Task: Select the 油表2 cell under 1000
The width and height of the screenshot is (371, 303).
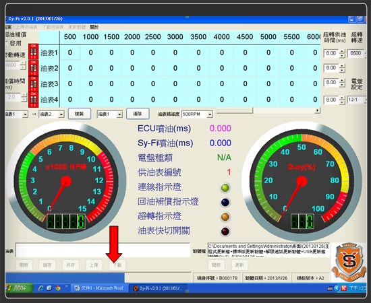Action: tap(91, 68)
